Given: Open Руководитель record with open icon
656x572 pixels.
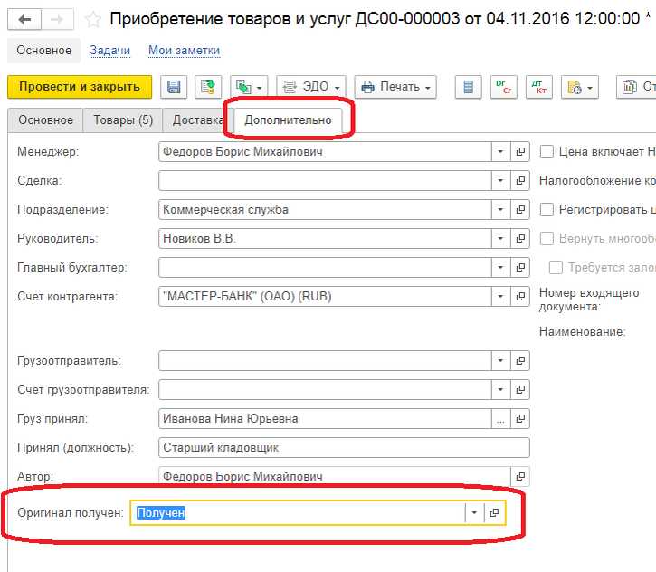Looking at the screenshot, I should [520, 239].
